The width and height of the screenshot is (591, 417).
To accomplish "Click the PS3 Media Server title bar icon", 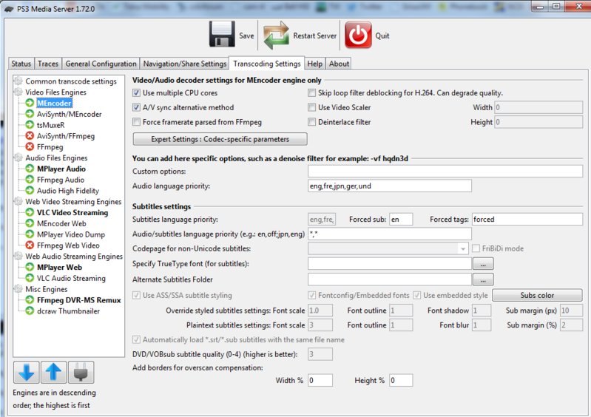I will click(9, 9).
